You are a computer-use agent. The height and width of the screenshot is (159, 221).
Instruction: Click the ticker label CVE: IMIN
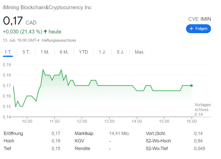[200, 19]
